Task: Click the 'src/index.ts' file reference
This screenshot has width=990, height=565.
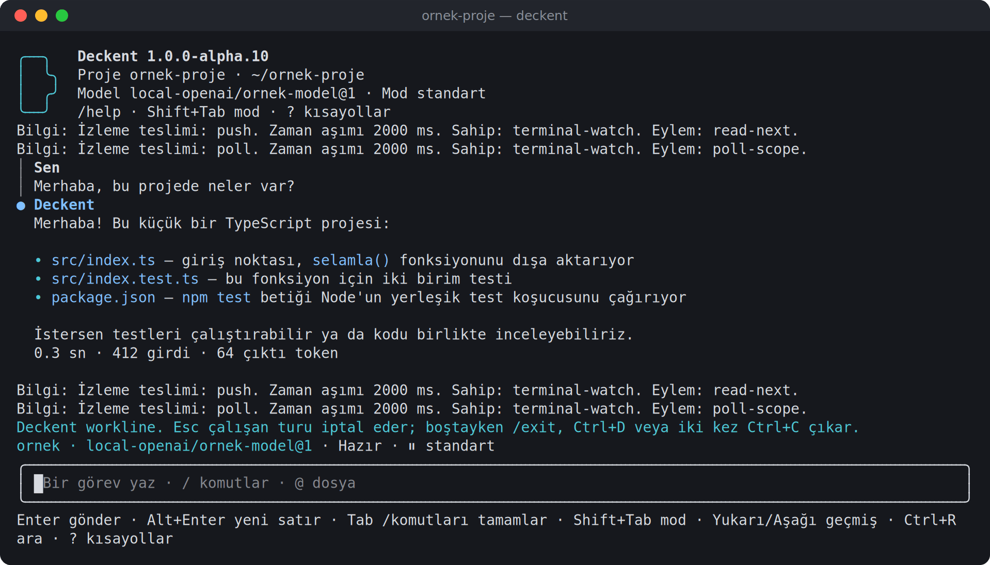Action: click(103, 260)
